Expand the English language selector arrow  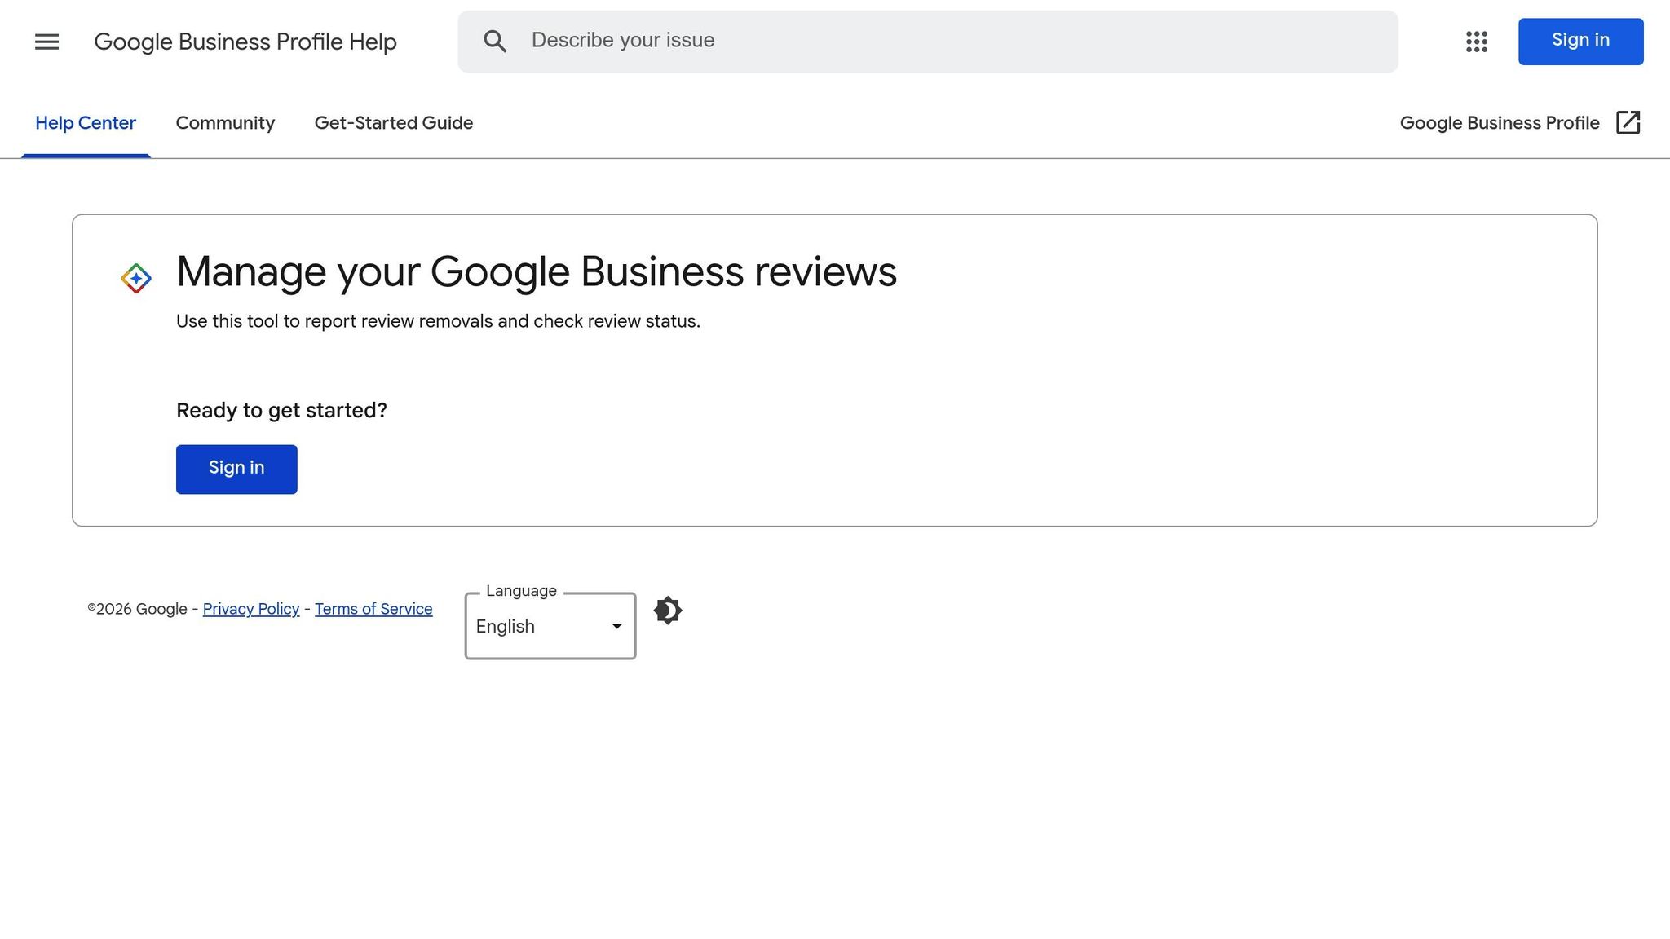click(x=616, y=626)
